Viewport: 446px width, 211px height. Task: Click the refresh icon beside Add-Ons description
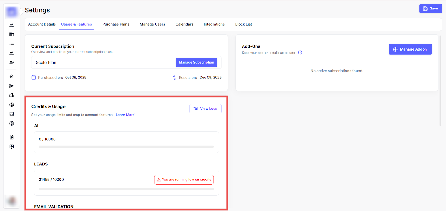(x=300, y=53)
